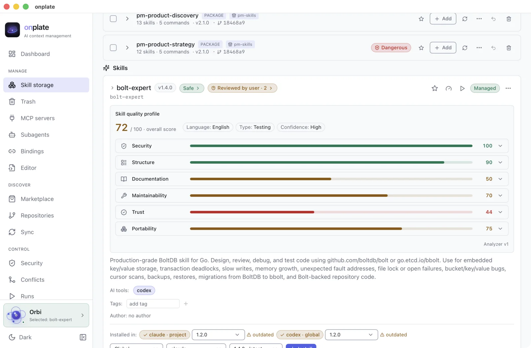Open the Conflicts page
The width and height of the screenshot is (531, 348).
click(x=46, y=280)
